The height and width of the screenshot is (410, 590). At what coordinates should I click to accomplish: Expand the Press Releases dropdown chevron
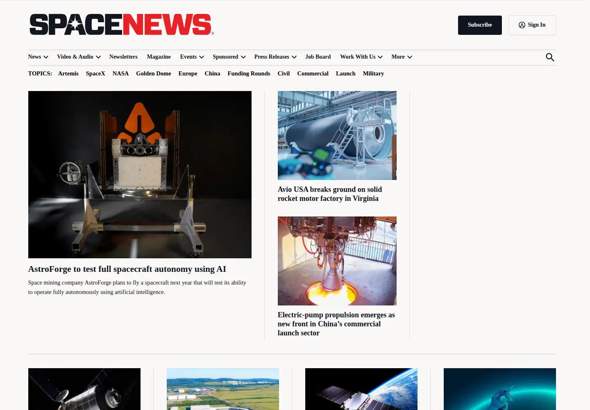294,57
